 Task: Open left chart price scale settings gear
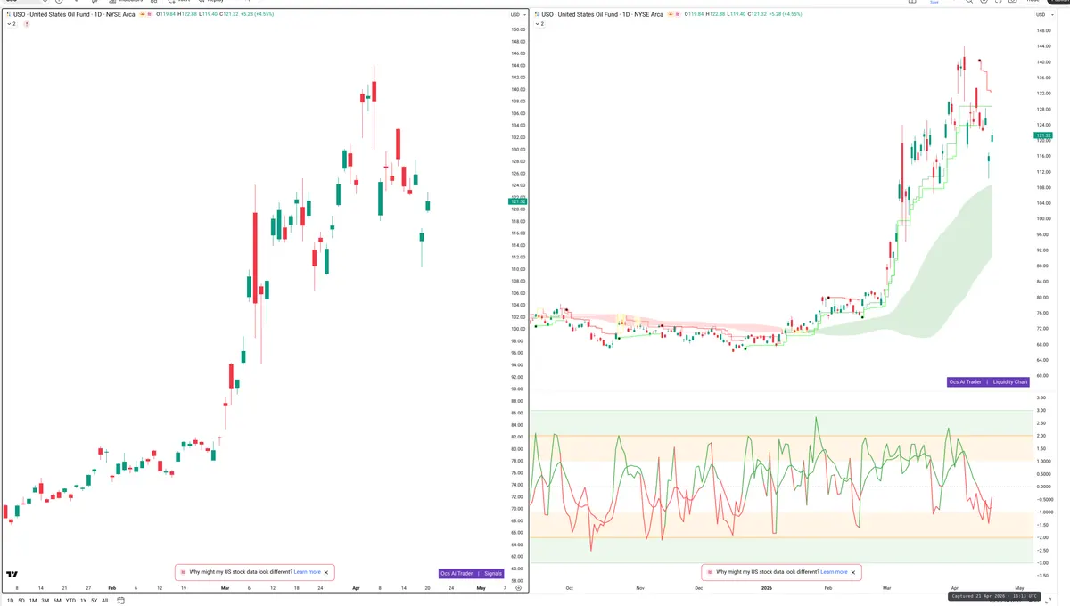pos(518,588)
